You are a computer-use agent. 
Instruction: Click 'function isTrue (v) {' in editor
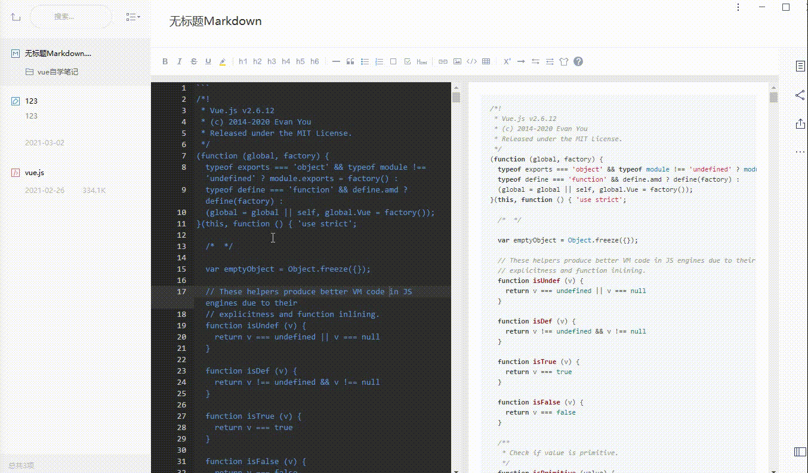click(x=253, y=416)
